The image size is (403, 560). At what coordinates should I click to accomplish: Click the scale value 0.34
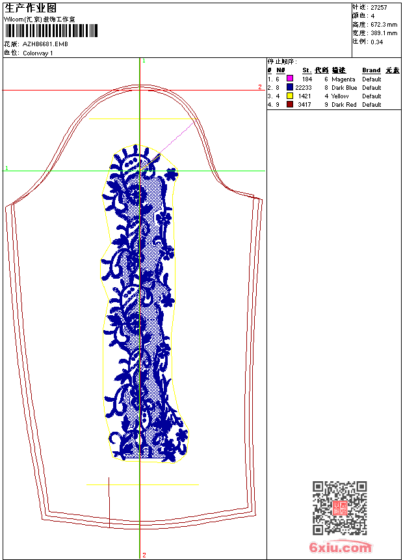[377, 42]
